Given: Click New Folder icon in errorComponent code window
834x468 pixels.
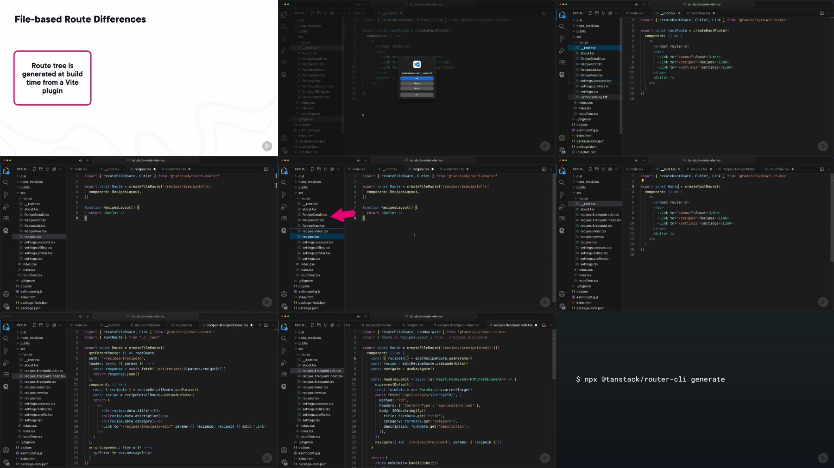Looking at the screenshot, I should point(41,325).
